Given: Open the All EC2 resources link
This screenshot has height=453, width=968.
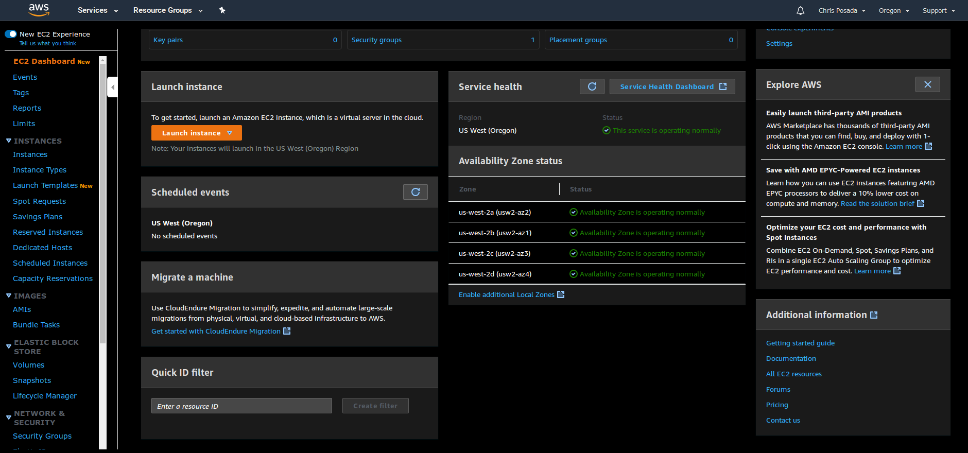Looking at the screenshot, I should point(794,374).
